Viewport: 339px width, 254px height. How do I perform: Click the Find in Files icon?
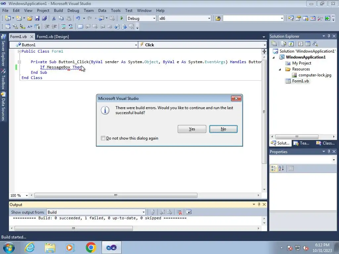tap(218, 19)
